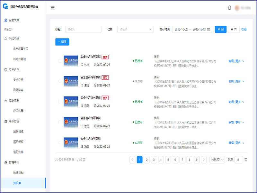257x193 pixels.
Task: Go to page 2 in the pagination
Action: (147, 160)
